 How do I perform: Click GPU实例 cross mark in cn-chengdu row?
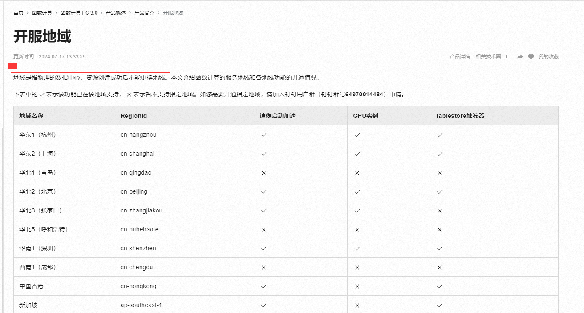coord(357,268)
